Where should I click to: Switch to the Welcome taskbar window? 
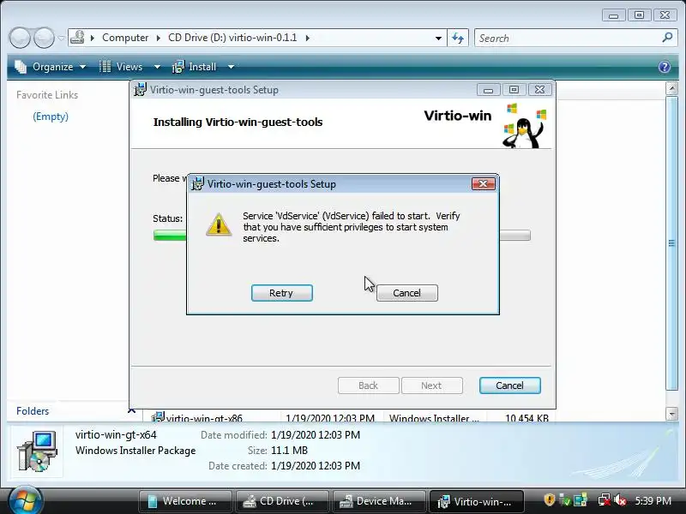tap(185, 501)
